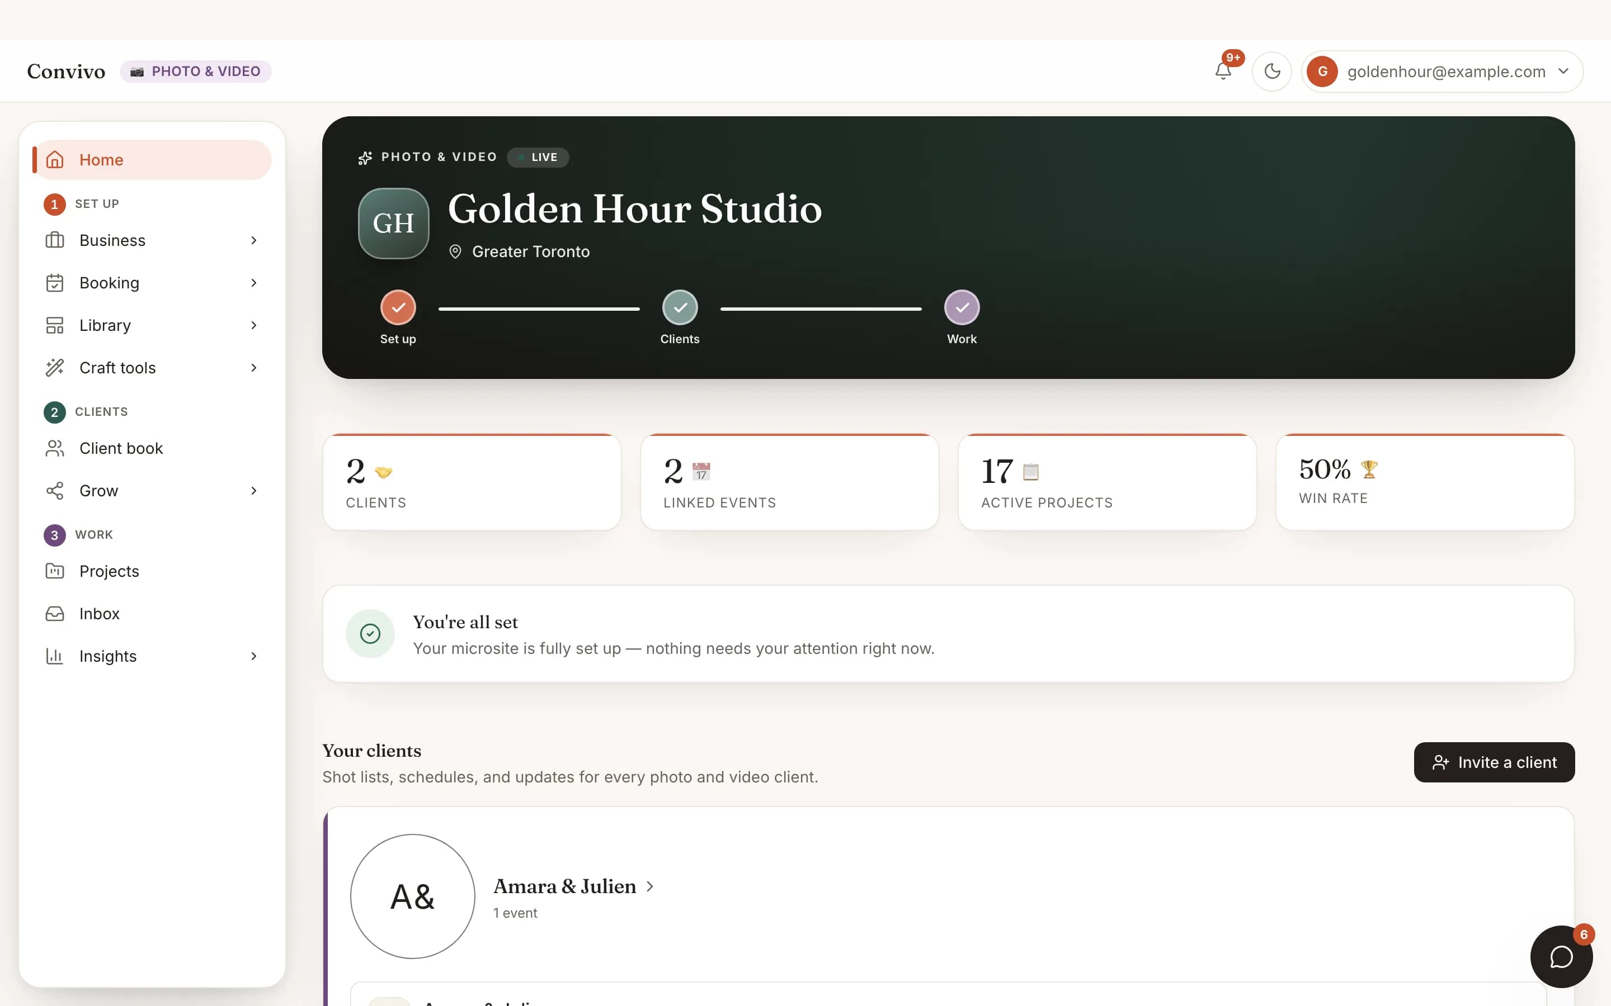Click the sparkle icon beside Photo & Video
The width and height of the screenshot is (1611, 1006).
click(365, 158)
